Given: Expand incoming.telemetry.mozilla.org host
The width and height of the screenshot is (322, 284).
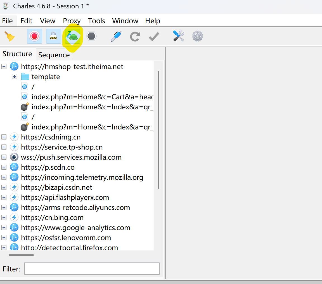Looking at the screenshot, I should [4, 177].
